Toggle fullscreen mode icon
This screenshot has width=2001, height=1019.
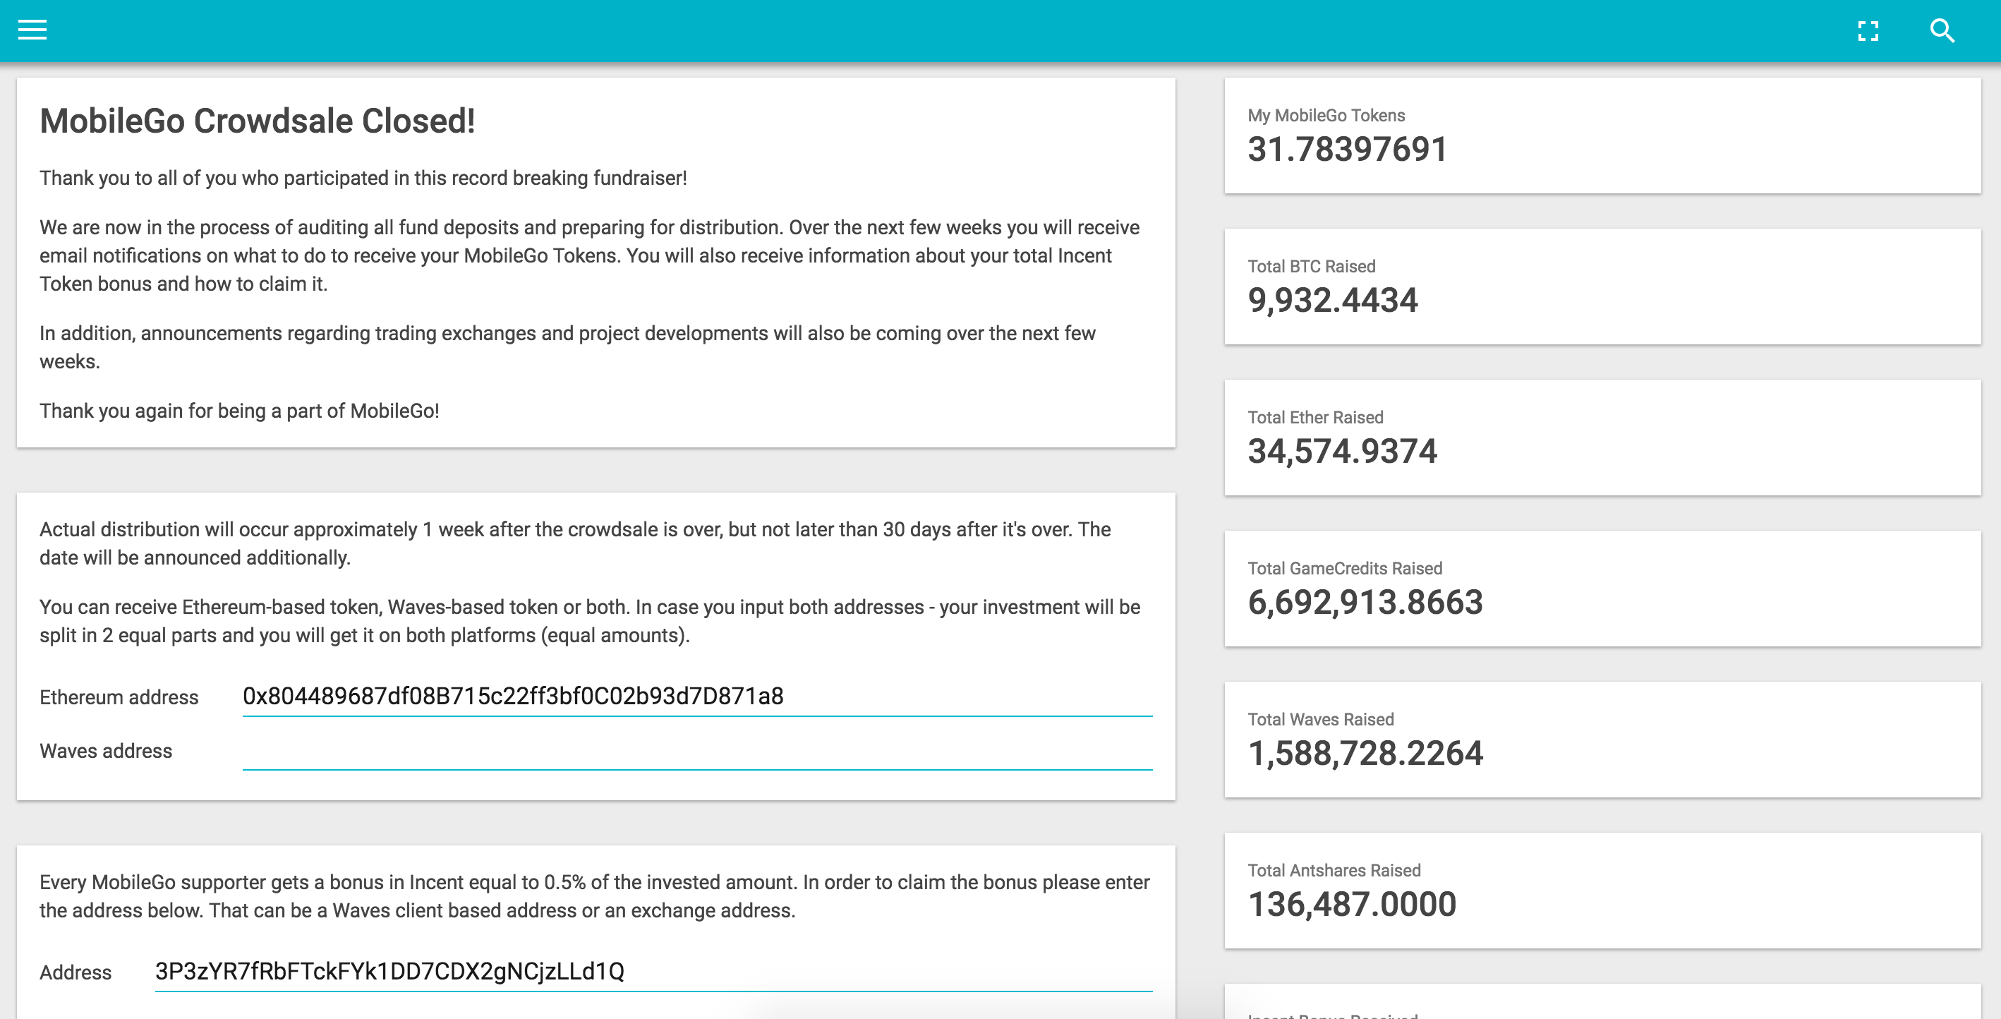pos(1868,31)
